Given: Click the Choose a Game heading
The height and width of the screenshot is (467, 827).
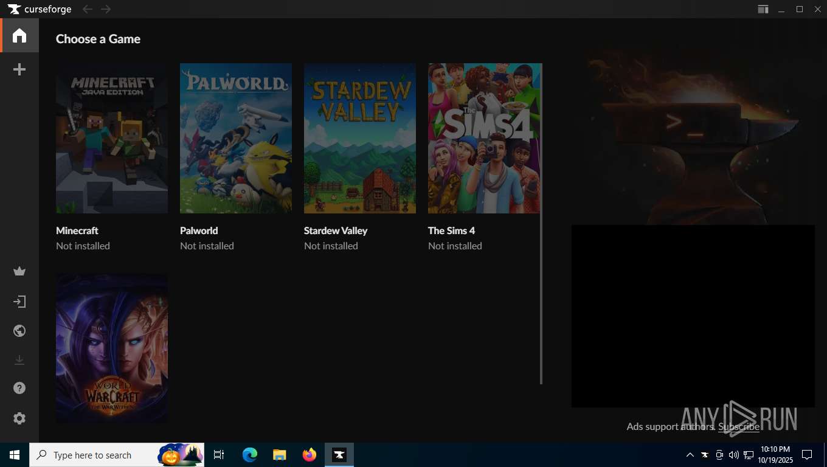Looking at the screenshot, I should pos(98,39).
